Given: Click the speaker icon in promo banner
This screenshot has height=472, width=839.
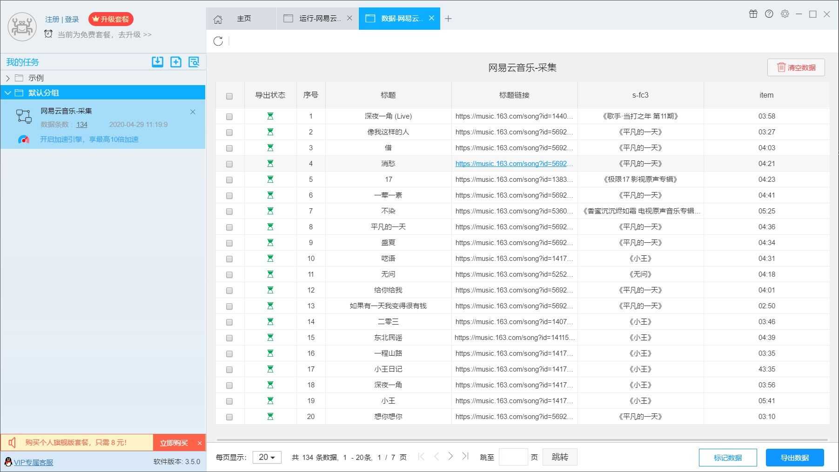Looking at the screenshot, I should [x=13, y=442].
